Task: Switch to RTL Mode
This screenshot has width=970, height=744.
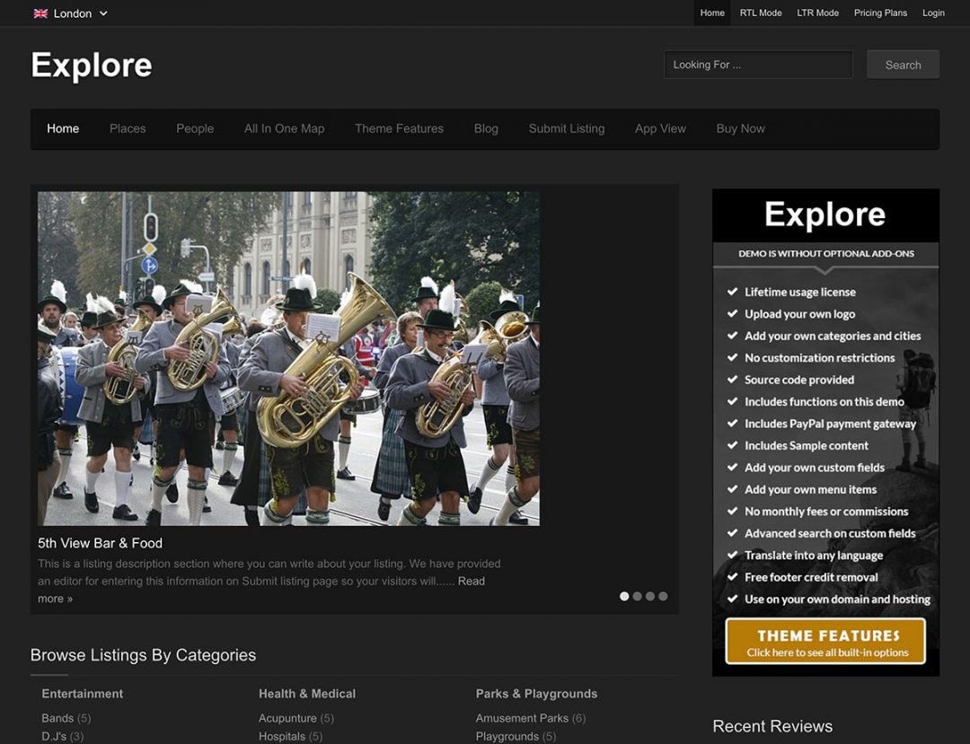Action: tap(760, 13)
